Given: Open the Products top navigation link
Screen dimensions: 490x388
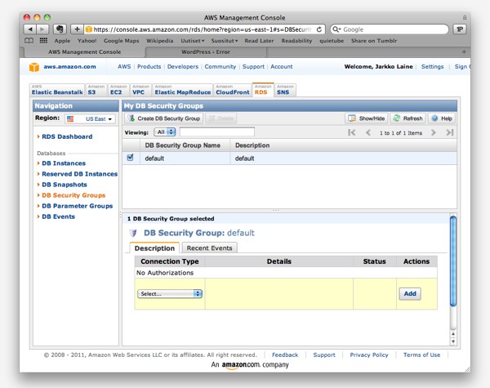Looking at the screenshot, I should (x=149, y=67).
